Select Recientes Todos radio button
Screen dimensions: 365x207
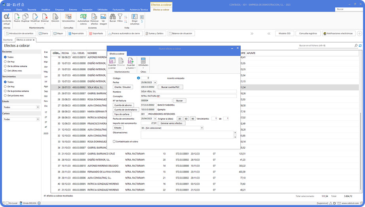click(5, 57)
